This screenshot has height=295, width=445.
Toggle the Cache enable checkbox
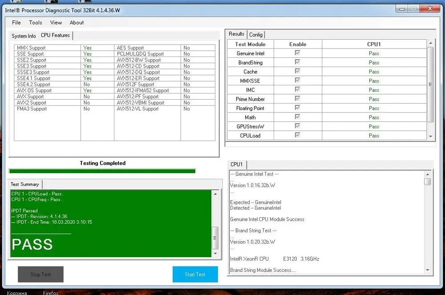pos(297,71)
